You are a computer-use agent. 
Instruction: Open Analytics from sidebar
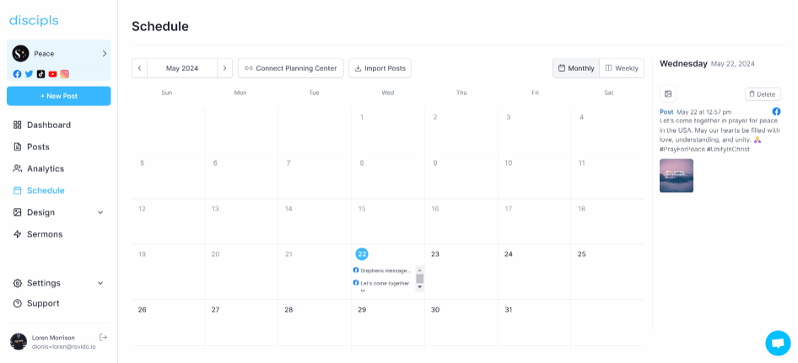pyautogui.click(x=46, y=168)
